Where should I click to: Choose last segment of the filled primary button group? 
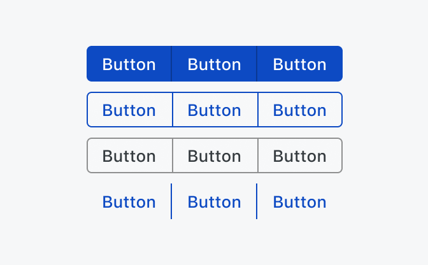coord(300,64)
